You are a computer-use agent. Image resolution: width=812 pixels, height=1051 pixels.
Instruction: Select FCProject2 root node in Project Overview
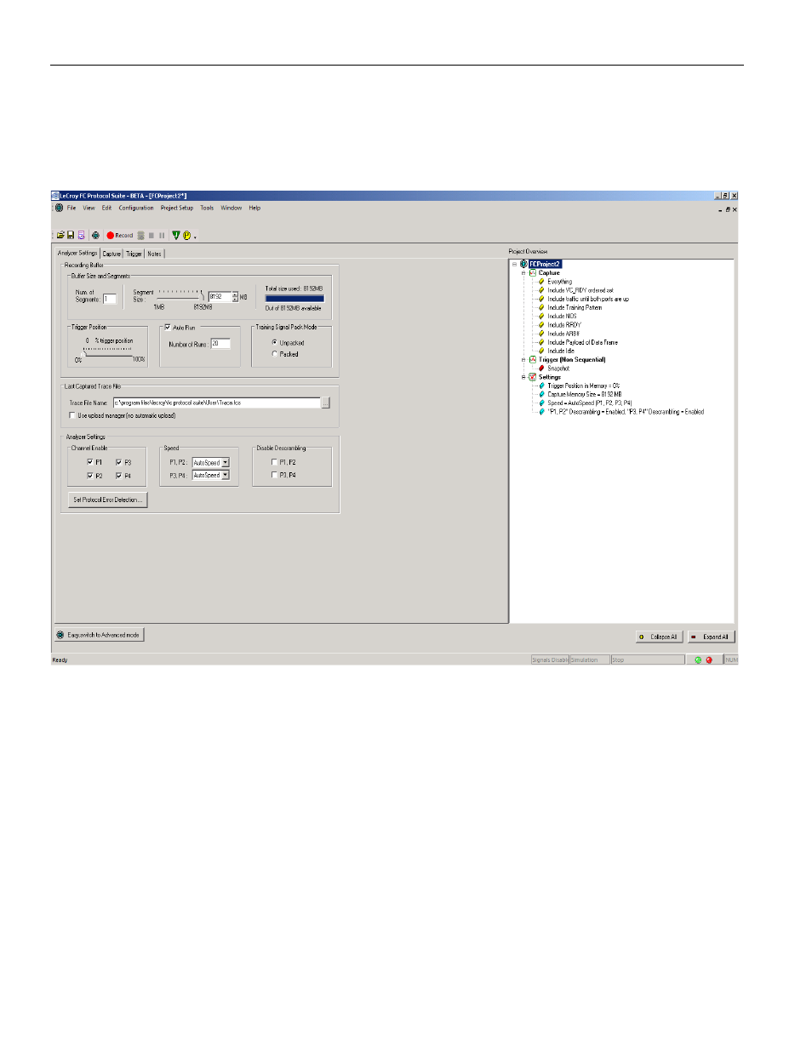[545, 264]
